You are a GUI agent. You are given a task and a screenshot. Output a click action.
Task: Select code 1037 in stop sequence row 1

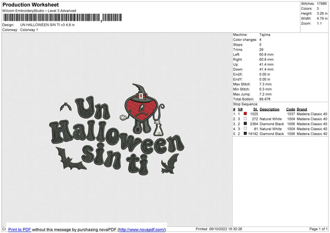pos(291,114)
